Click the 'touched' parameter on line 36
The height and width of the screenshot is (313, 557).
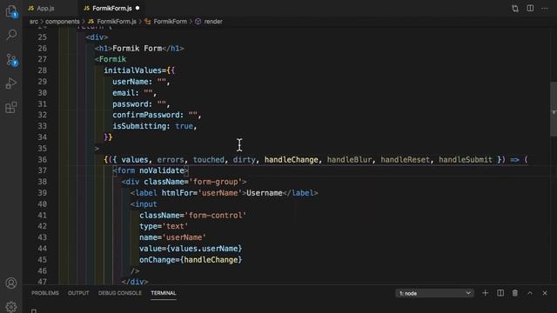(x=209, y=160)
